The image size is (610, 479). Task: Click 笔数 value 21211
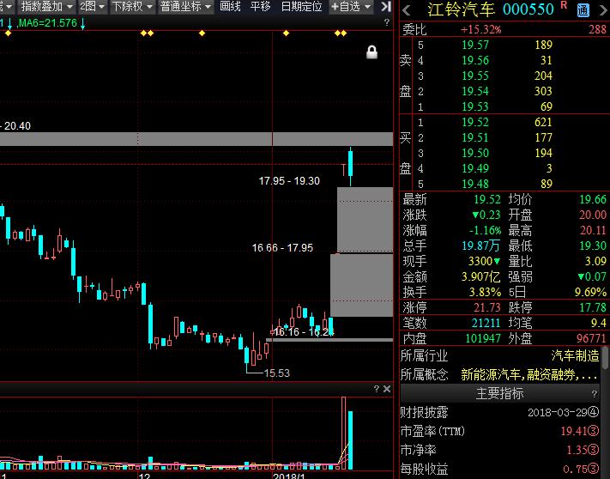click(x=486, y=323)
